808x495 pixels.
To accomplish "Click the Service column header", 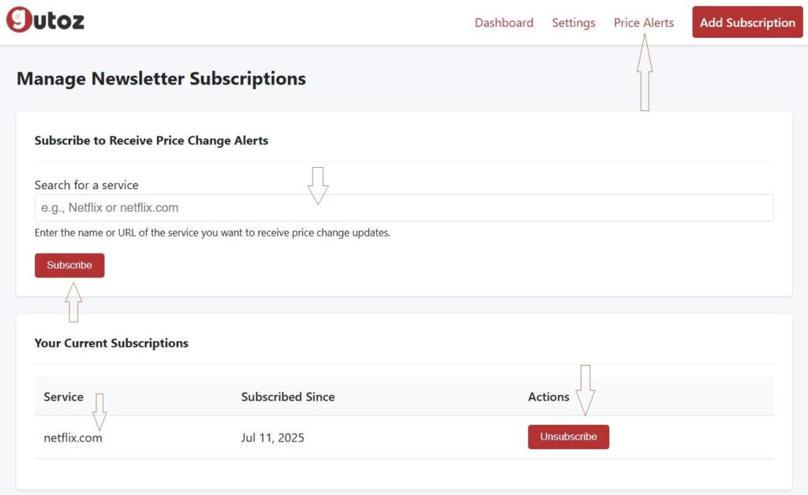I will click(63, 396).
